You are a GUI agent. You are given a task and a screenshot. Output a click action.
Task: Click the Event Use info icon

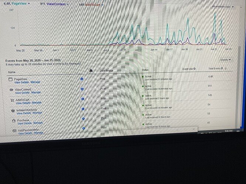coord(195,68)
